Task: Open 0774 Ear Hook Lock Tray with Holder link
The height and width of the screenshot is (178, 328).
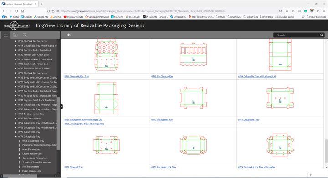Action: coord(256,167)
